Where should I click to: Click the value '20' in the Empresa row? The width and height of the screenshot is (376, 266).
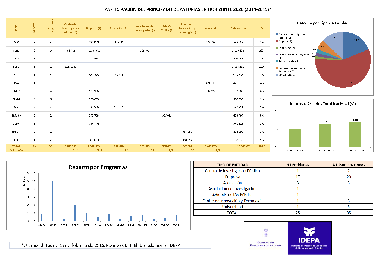[349, 177]
